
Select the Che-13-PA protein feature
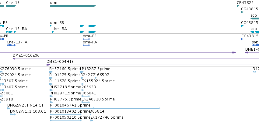point(11,45)
